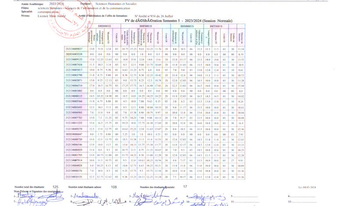This screenshot has width=342, height=206.
Task: Select the last row ID 212134010155
Action: [74, 176]
